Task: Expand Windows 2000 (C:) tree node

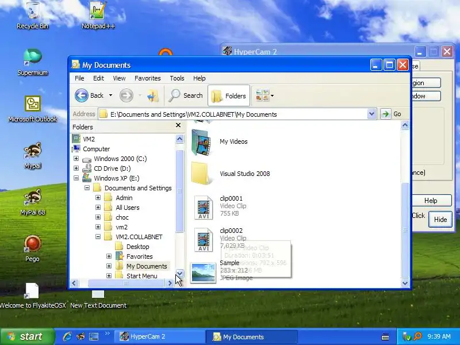Action: tap(76, 159)
